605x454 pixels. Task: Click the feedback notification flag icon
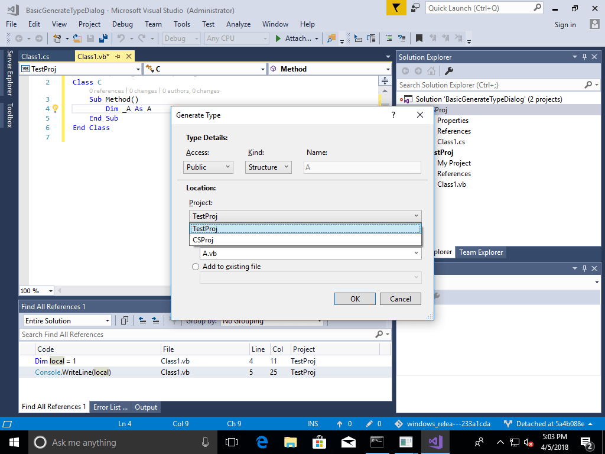point(396,8)
